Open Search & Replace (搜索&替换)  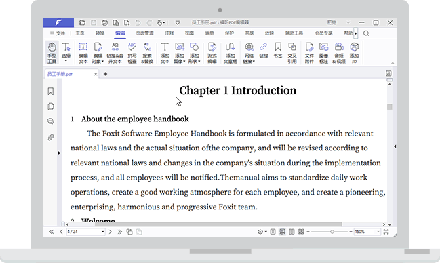147,53
